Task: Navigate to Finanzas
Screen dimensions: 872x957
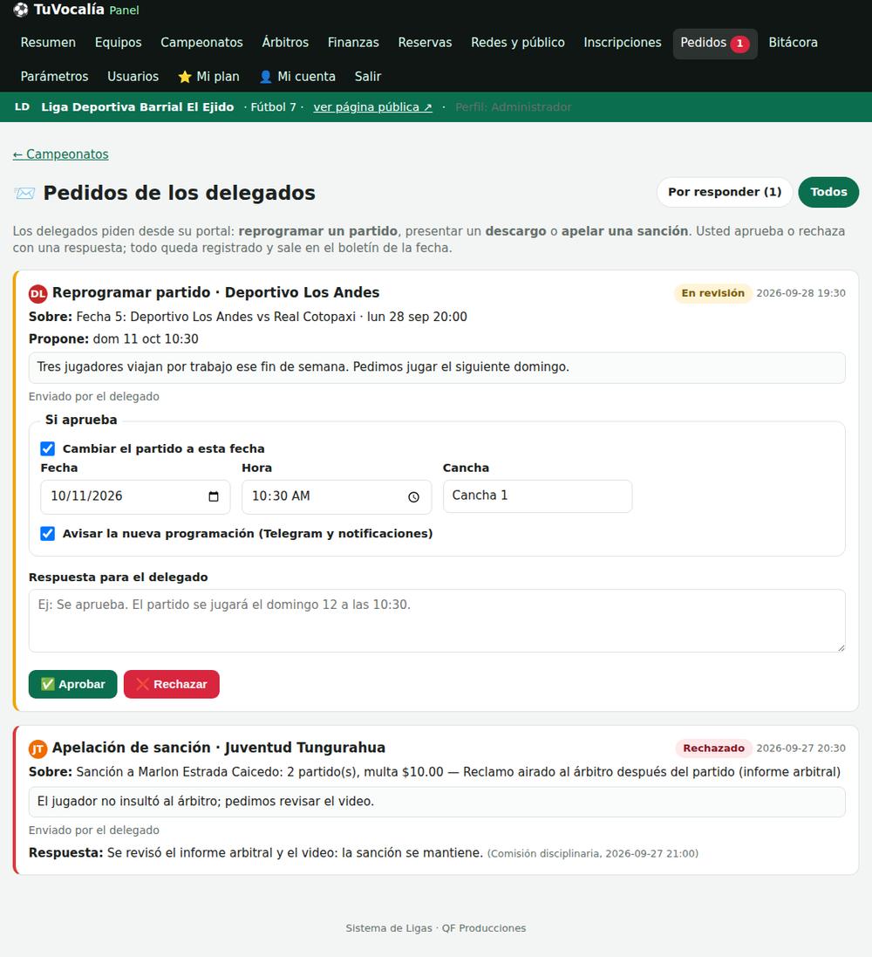Action: (353, 43)
